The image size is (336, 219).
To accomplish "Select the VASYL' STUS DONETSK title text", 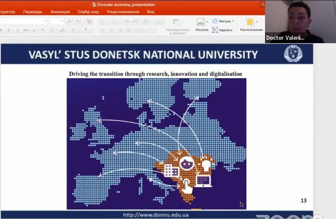I will pos(143,55).
